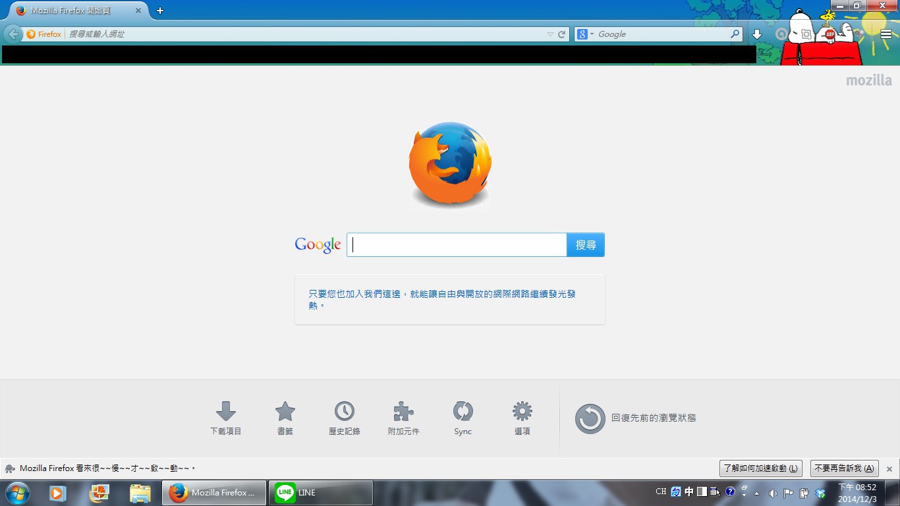
Task: Open 附加元件 add-ons puzzle icon
Action: click(x=404, y=418)
